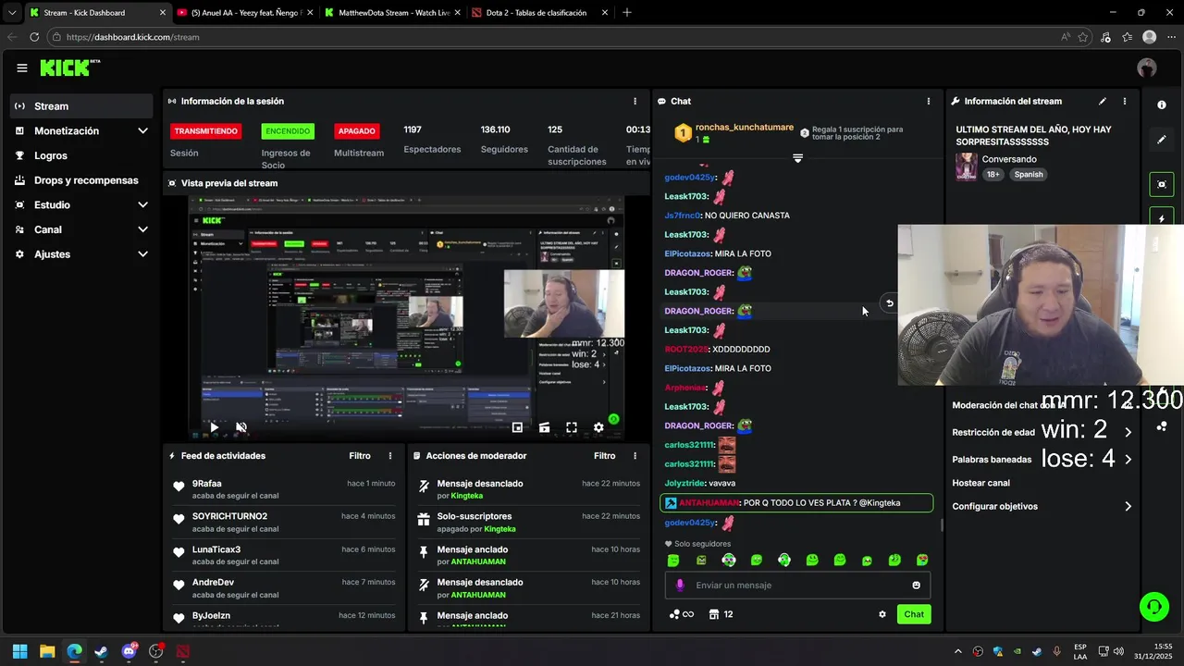Open the hamburger menu beside the Kick logo
Viewport: 1184px width, 666px height.
pyautogui.click(x=21, y=68)
